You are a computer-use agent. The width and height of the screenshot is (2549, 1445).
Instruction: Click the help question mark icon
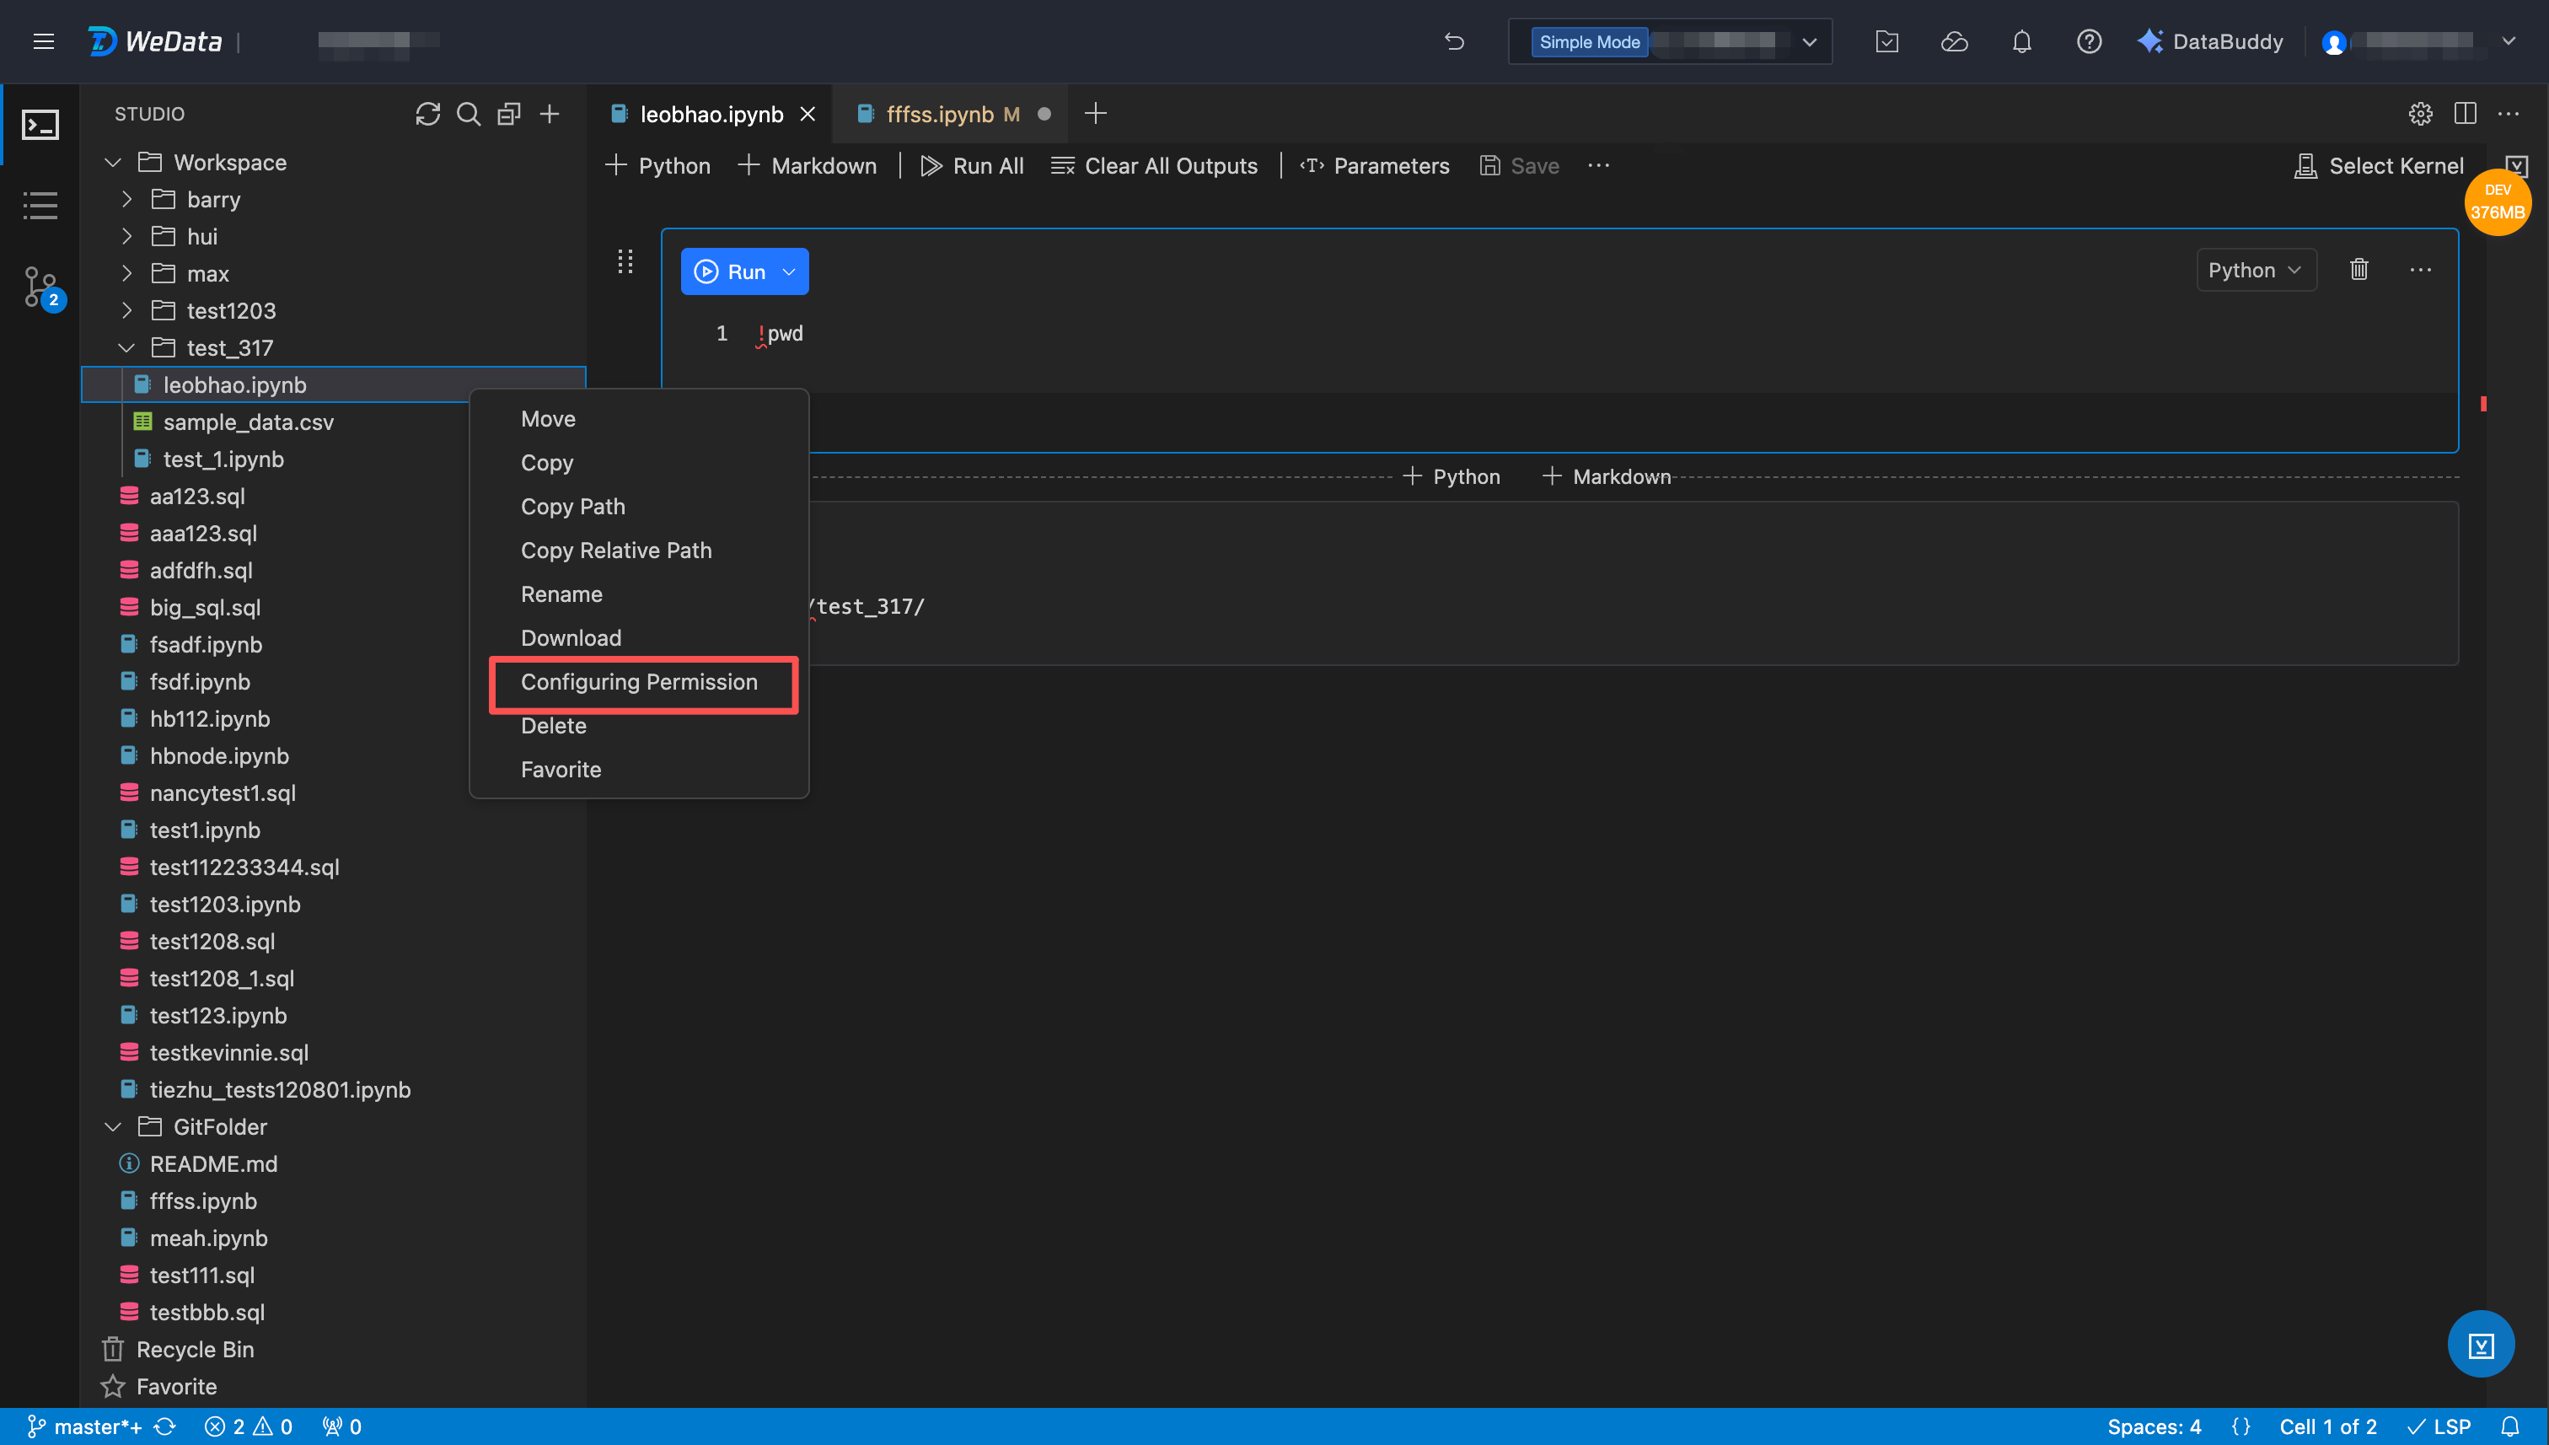pos(2089,41)
